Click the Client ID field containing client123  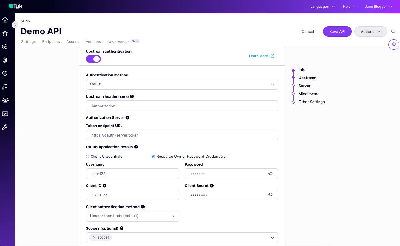click(132, 195)
